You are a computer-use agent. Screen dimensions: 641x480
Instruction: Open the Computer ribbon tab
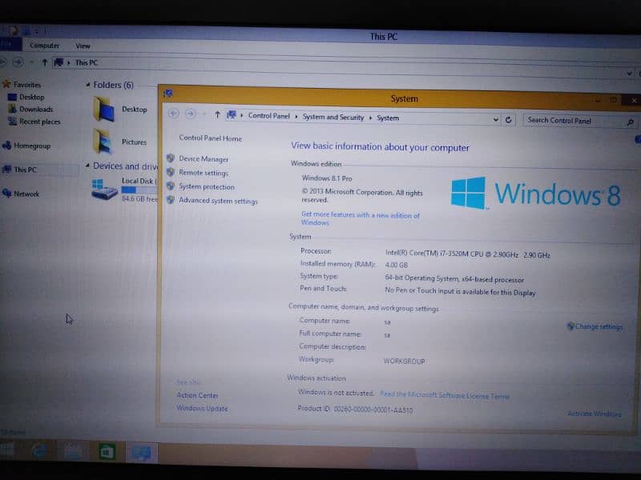coord(44,46)
